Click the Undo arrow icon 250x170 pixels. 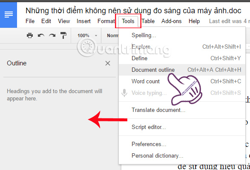click(41, 35)
